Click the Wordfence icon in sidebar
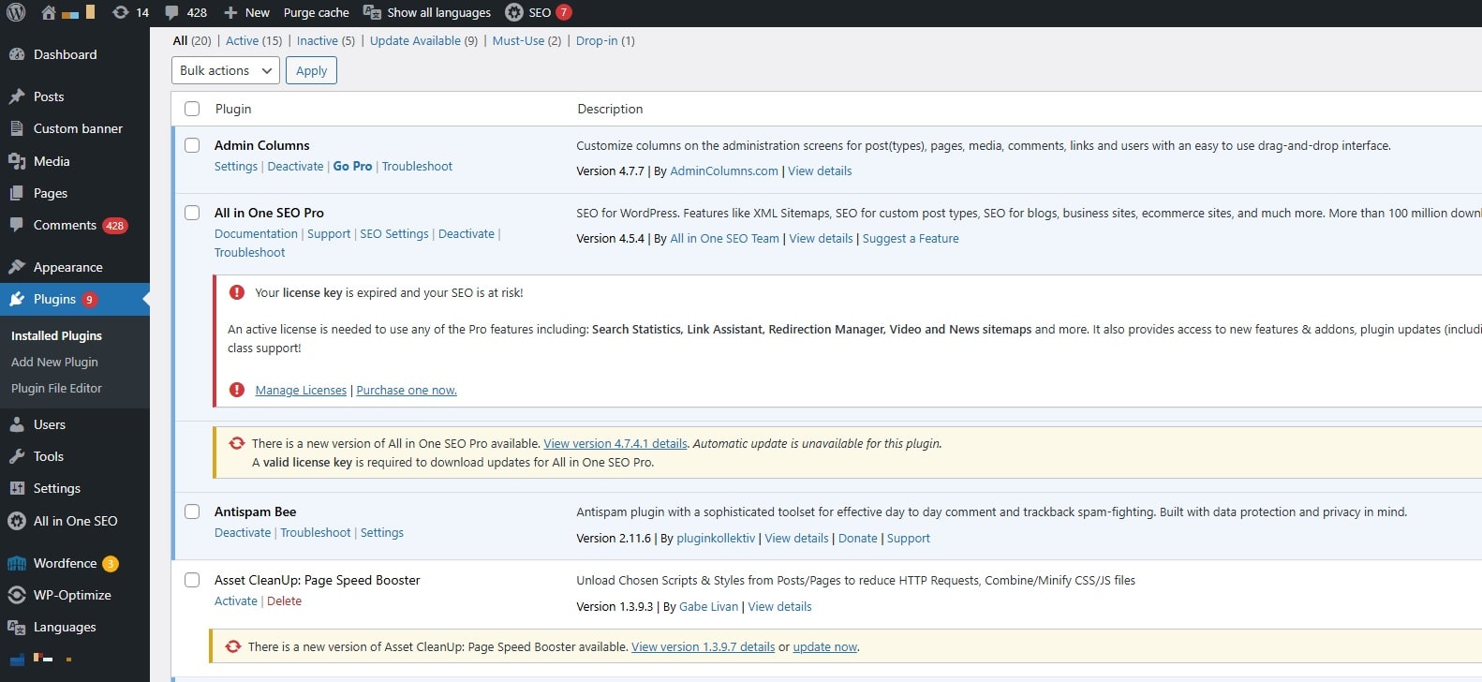 (x=17, y=563)
